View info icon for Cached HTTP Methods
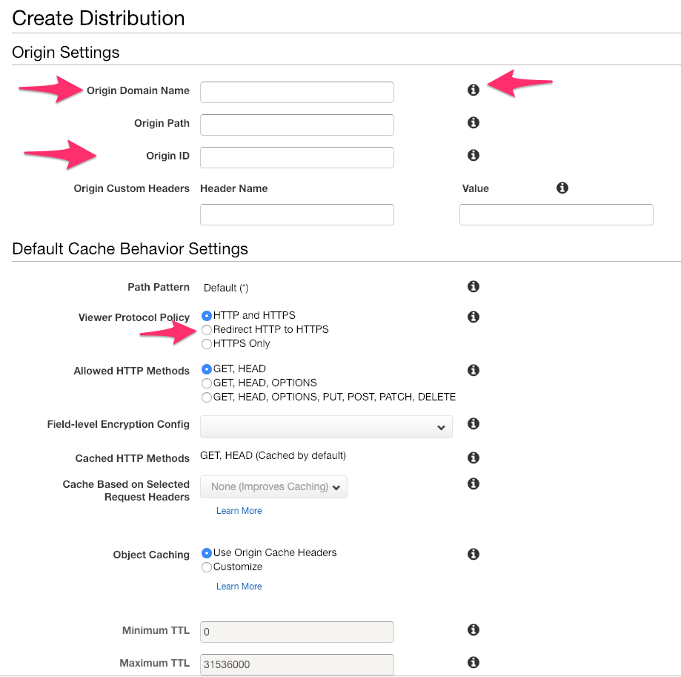The width and height of the screenshot is (681, 677). (x=474, y=458)
